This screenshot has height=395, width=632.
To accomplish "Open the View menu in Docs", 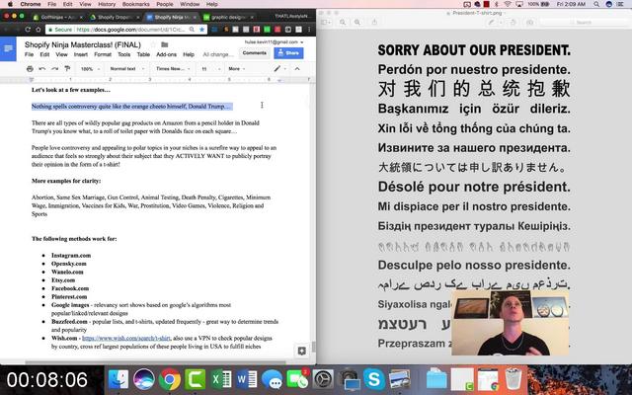I will tap(61, 54).
